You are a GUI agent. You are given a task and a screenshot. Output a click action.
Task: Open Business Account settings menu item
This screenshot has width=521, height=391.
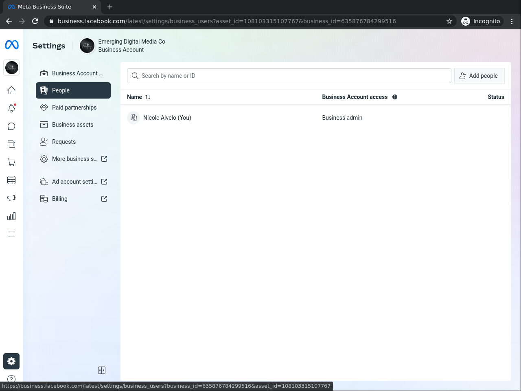coord(73,73)
